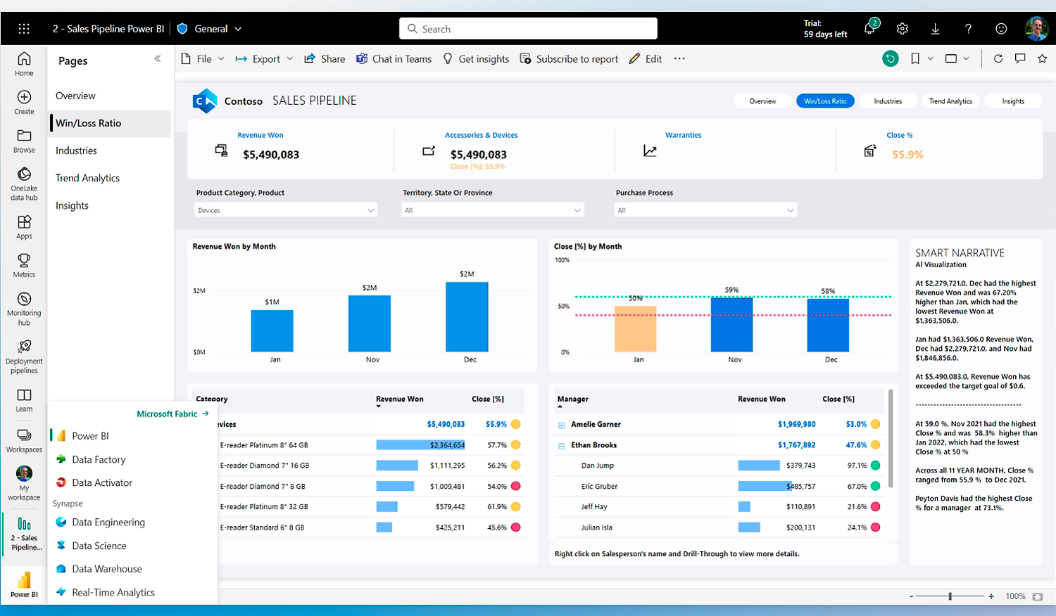
Task: Open settings gear icon
Action: pos(903,29)
